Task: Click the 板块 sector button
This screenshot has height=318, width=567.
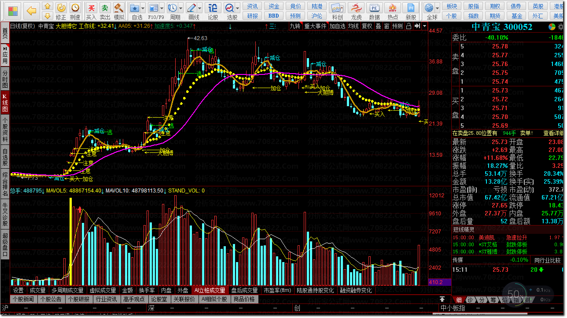Action: coord(452,6)
